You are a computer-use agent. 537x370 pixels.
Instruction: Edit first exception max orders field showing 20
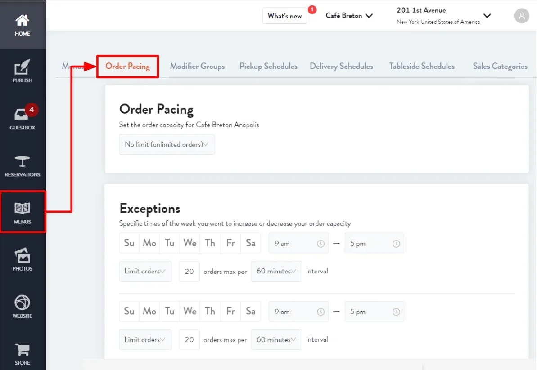pos(190,272)
